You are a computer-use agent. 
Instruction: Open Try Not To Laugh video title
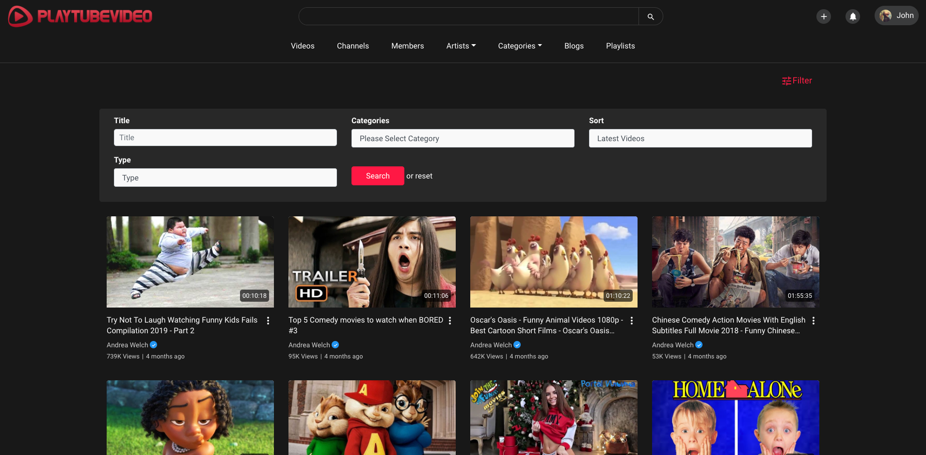click(x=182, y=325)
